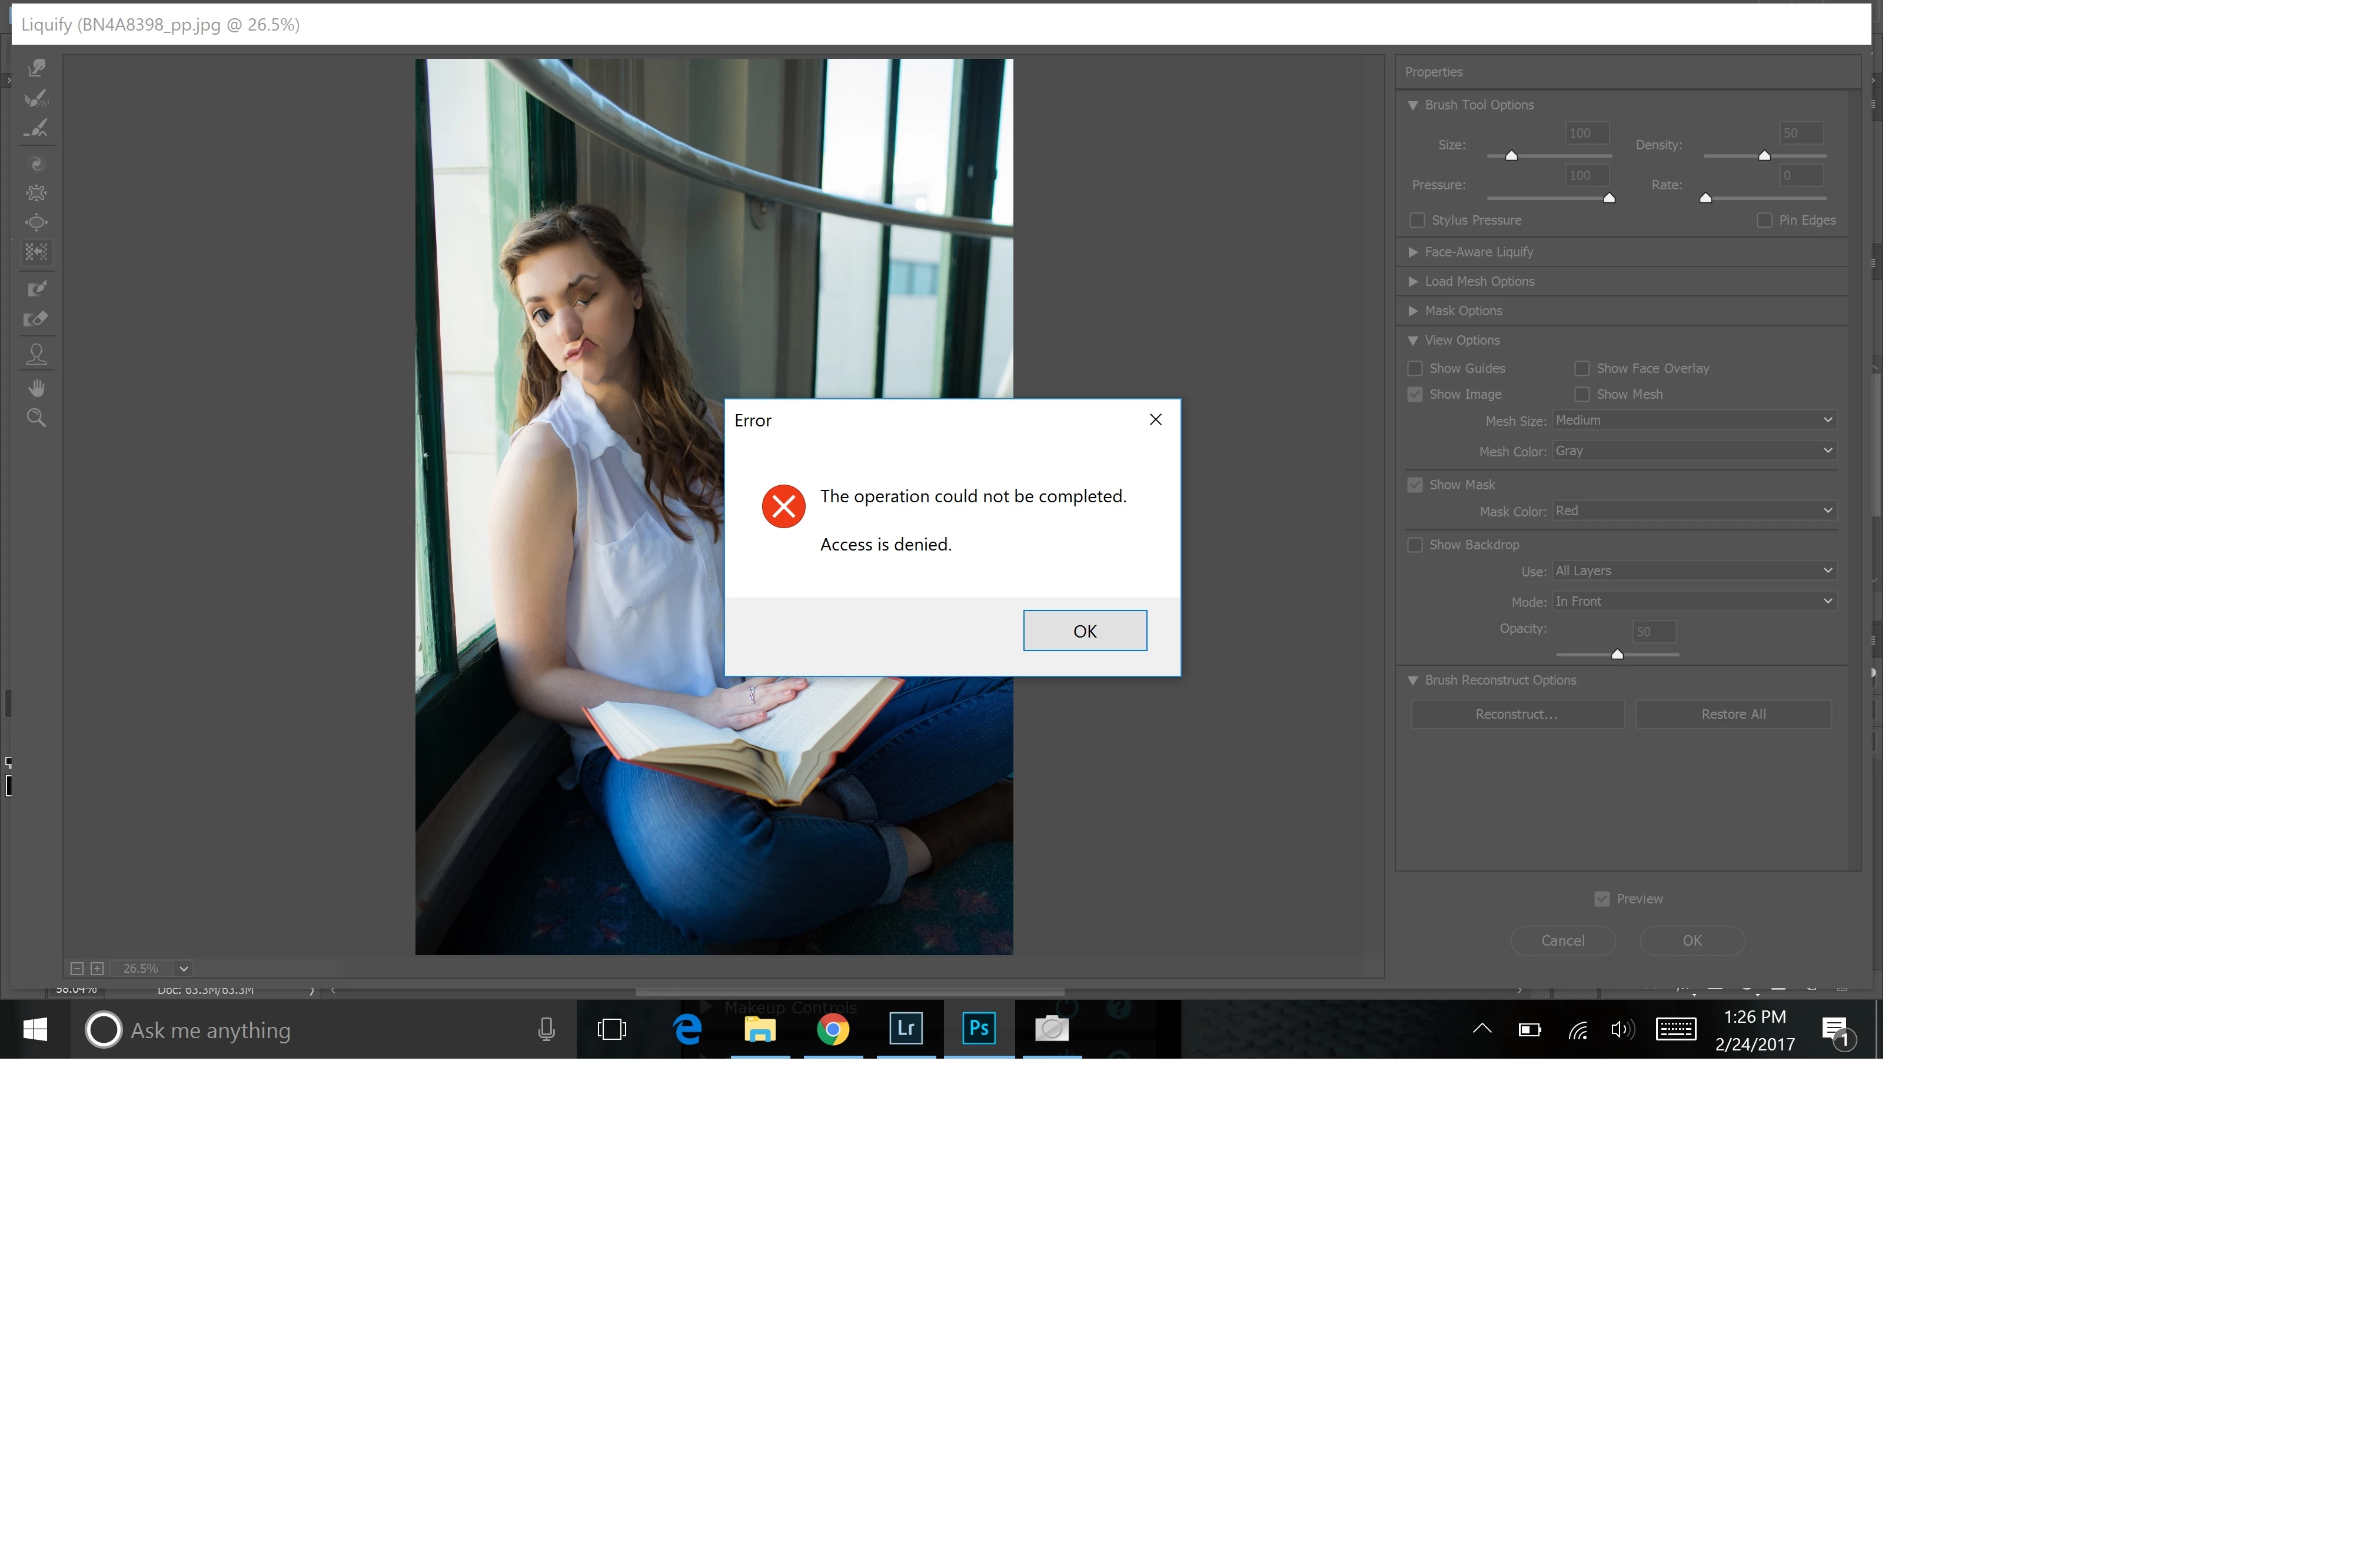Viewport: 2354px width, 1568px height.
Task: Click OK in the Error dialog
Action: point(1085,631)
